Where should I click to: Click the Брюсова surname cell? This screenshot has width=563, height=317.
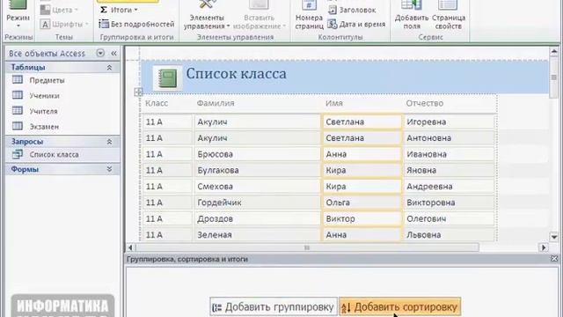click(257, 154)
